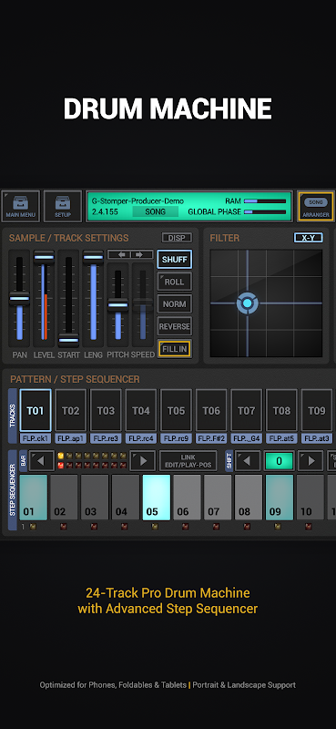Click the right arrow above SPEED slider
336x729 pixels.
(141, 255)
